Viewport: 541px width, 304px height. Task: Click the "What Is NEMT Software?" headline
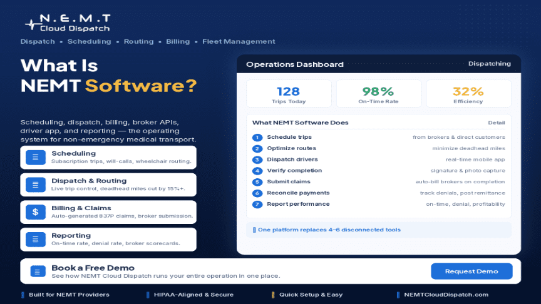pyautogui.click(x=108, y=76)
